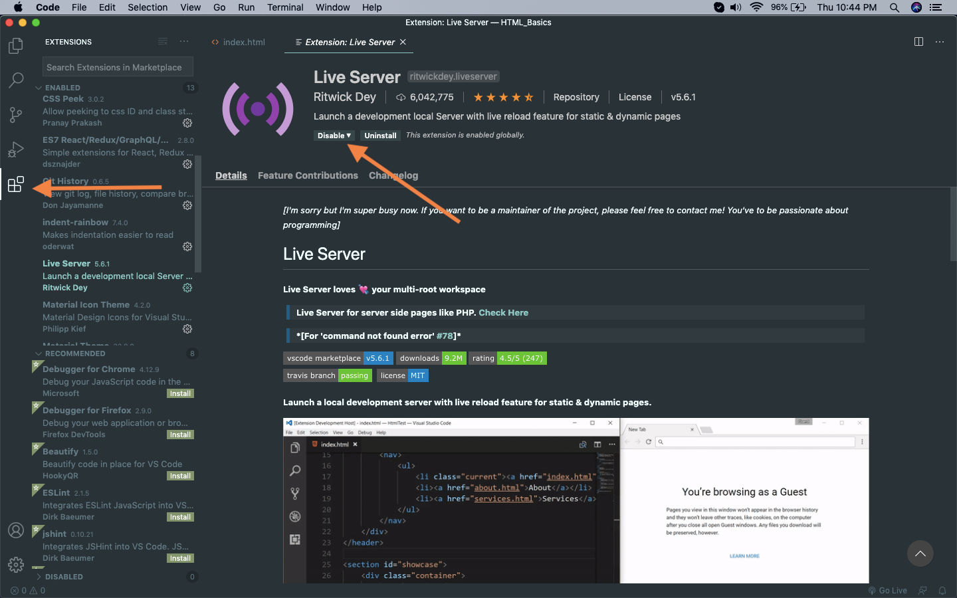
Task: Open the Search view in activity bar
Action: point(15,80)
